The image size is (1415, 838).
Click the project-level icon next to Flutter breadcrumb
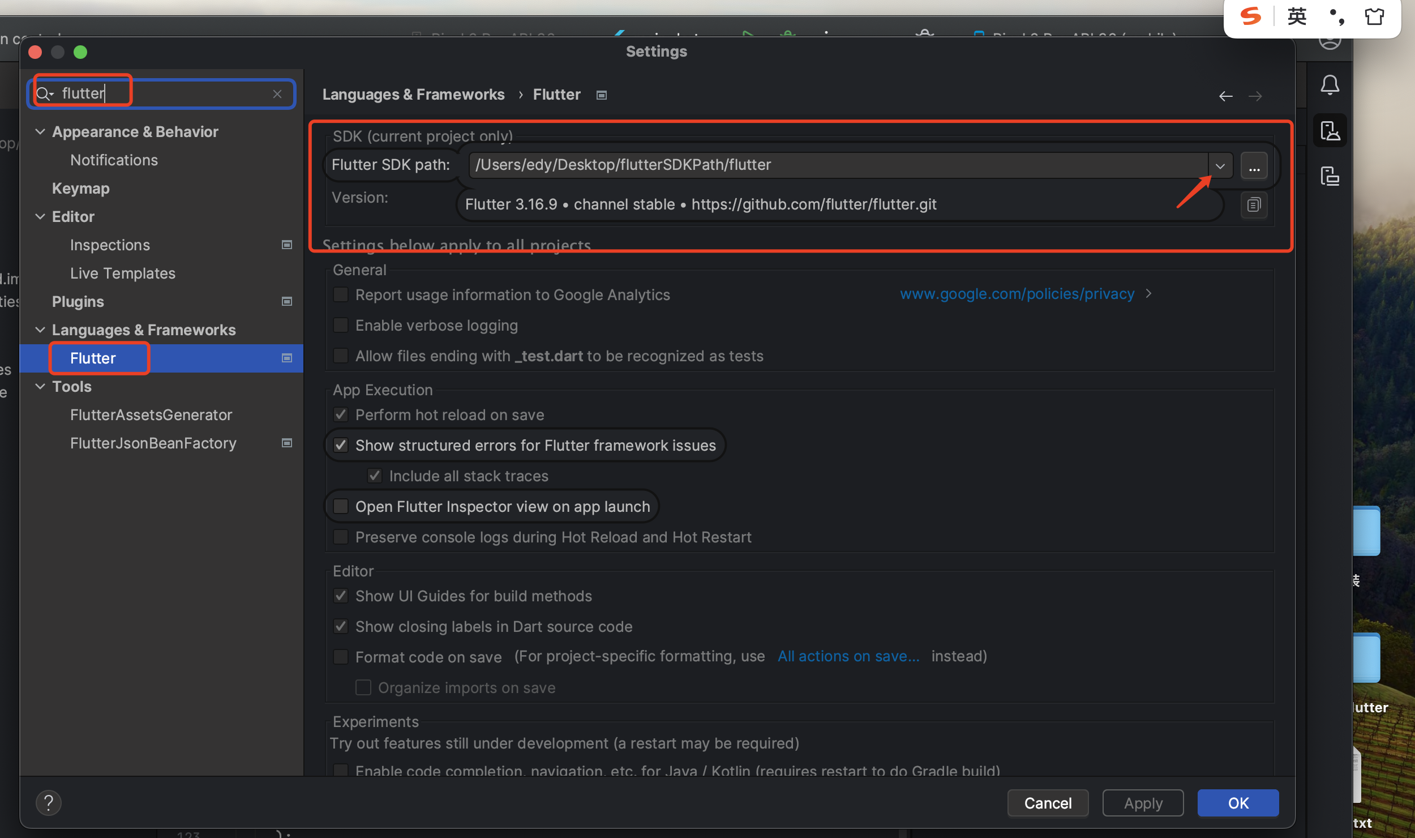[602, 95]
